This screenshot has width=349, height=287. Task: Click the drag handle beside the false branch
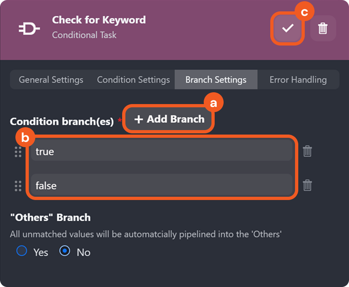(18, 186)
